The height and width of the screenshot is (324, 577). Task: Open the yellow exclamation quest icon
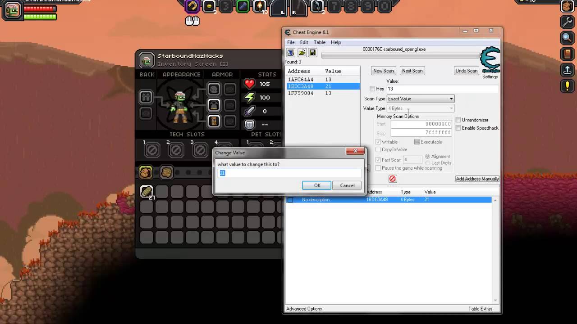coord(567,86)
